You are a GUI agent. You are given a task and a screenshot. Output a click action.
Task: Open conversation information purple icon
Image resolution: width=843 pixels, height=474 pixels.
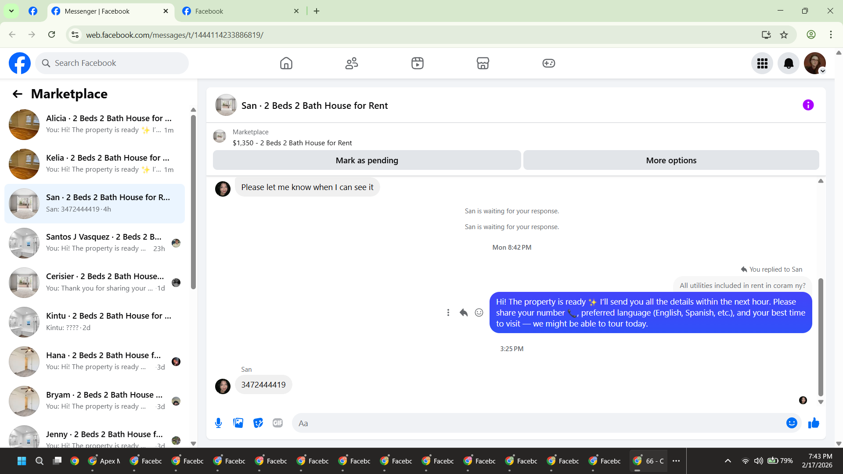(x=808, y=105)
